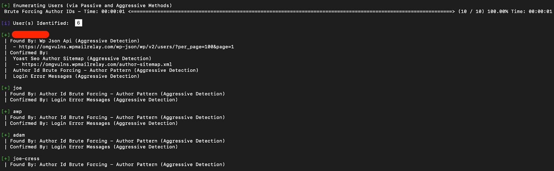Click the [+] marker beside the redacted user
The height and width of the screenshot is (171, 554).
(6, 35)
